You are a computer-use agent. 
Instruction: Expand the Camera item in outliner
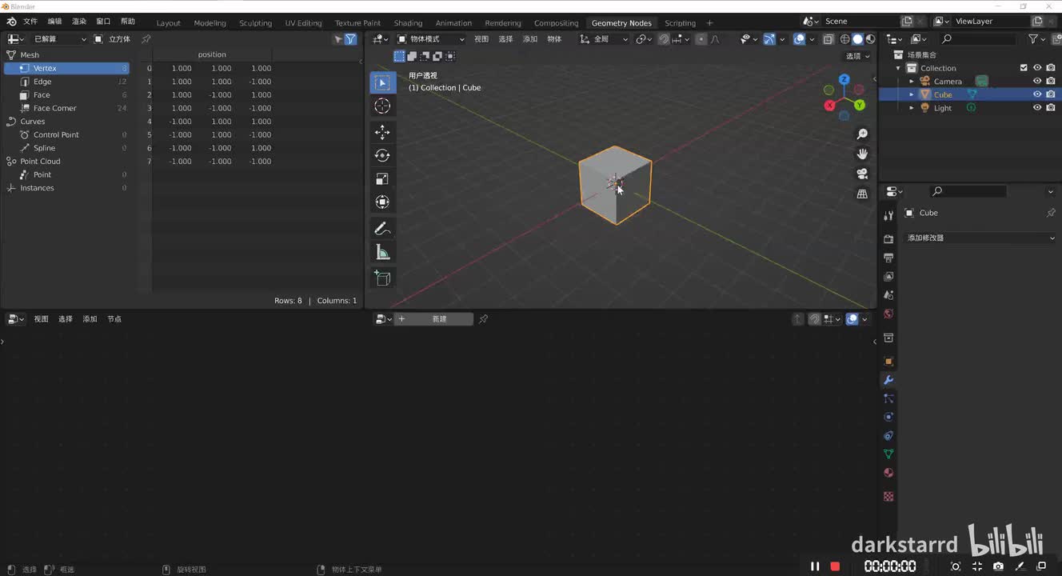pos(911,82)
